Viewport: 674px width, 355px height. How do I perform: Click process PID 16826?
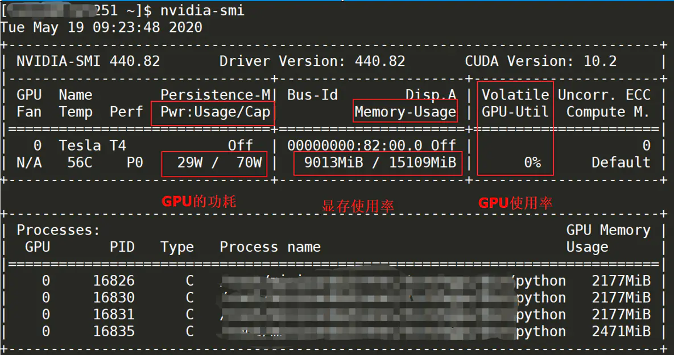pos(114,281)
